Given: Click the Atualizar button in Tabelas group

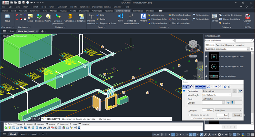Looking at the screenshot, I should 227,23.
